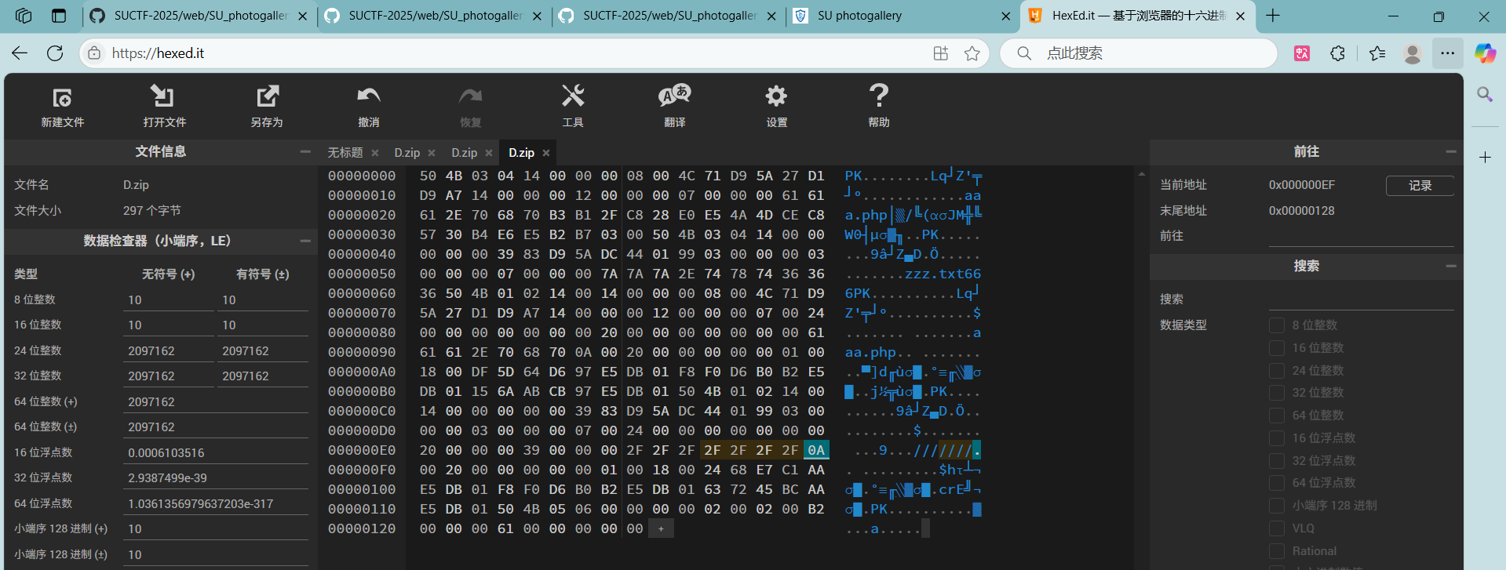Open the favorites list icon
Viewport: 1506px width, 570px height.
(x=1377, y=53)
